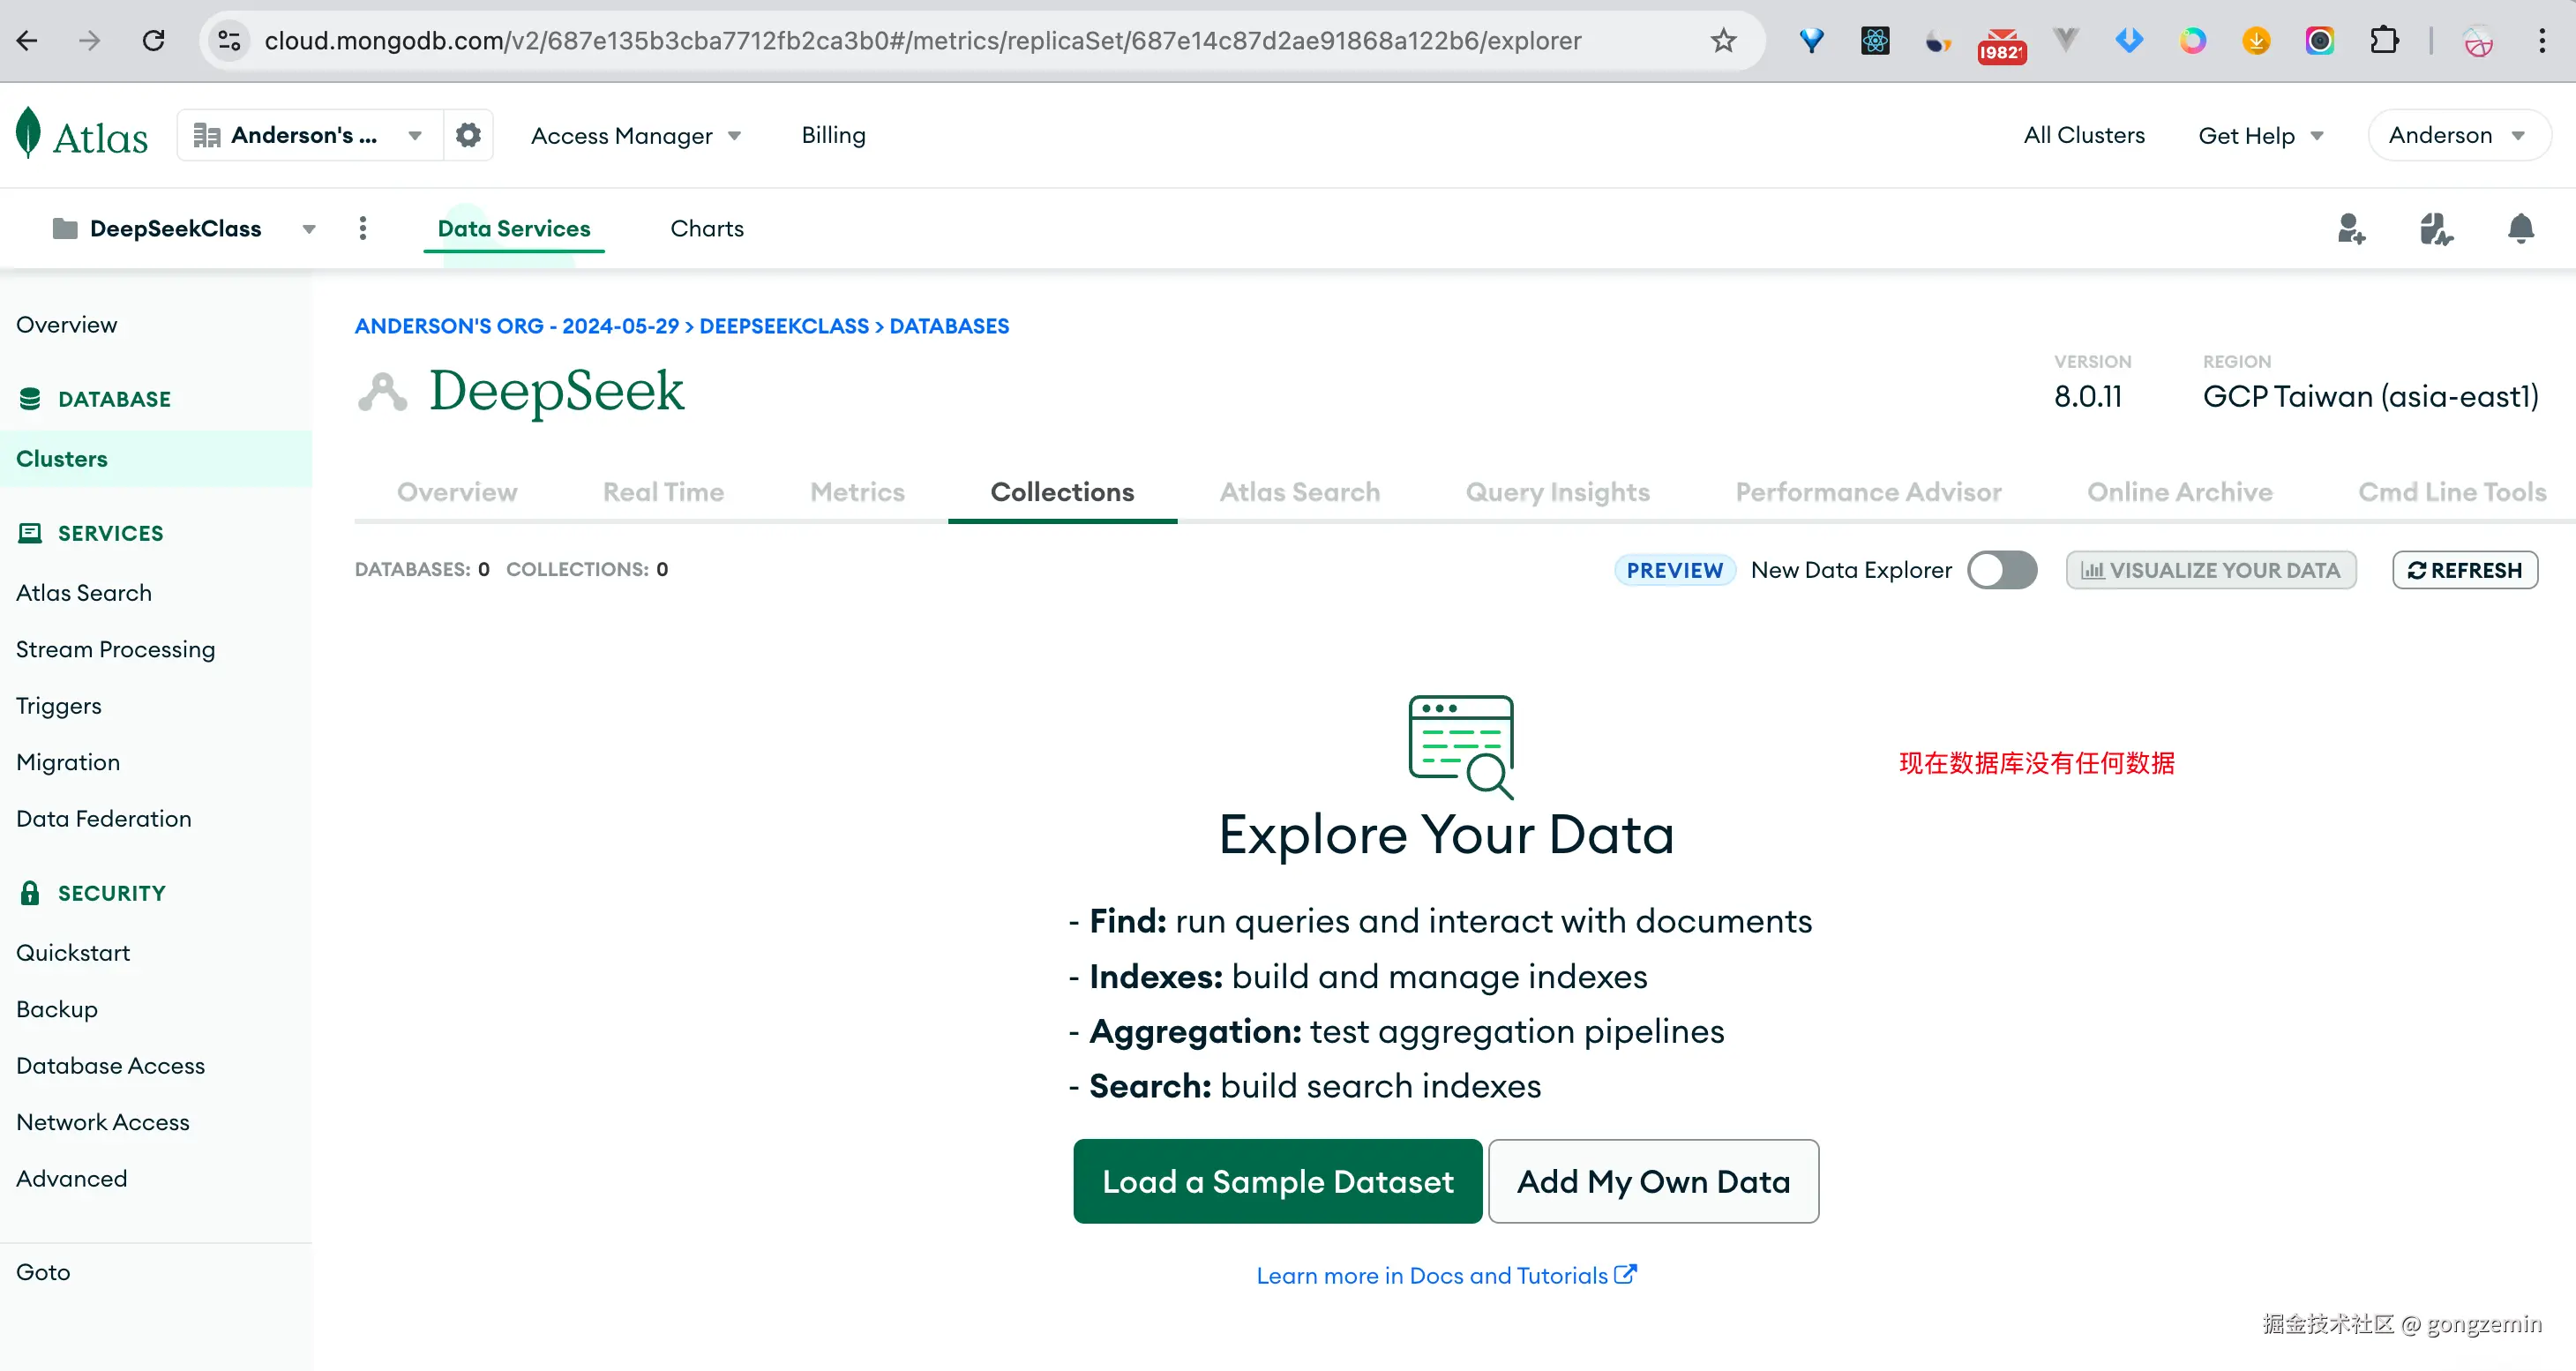
Task: Open Learn more in Docs and Tutorials link
Action: (1445, 1275)
